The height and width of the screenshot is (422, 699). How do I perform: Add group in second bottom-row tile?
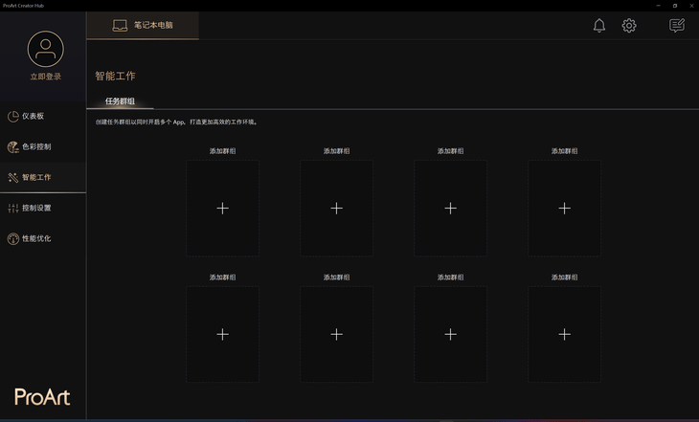coord(336,334)
